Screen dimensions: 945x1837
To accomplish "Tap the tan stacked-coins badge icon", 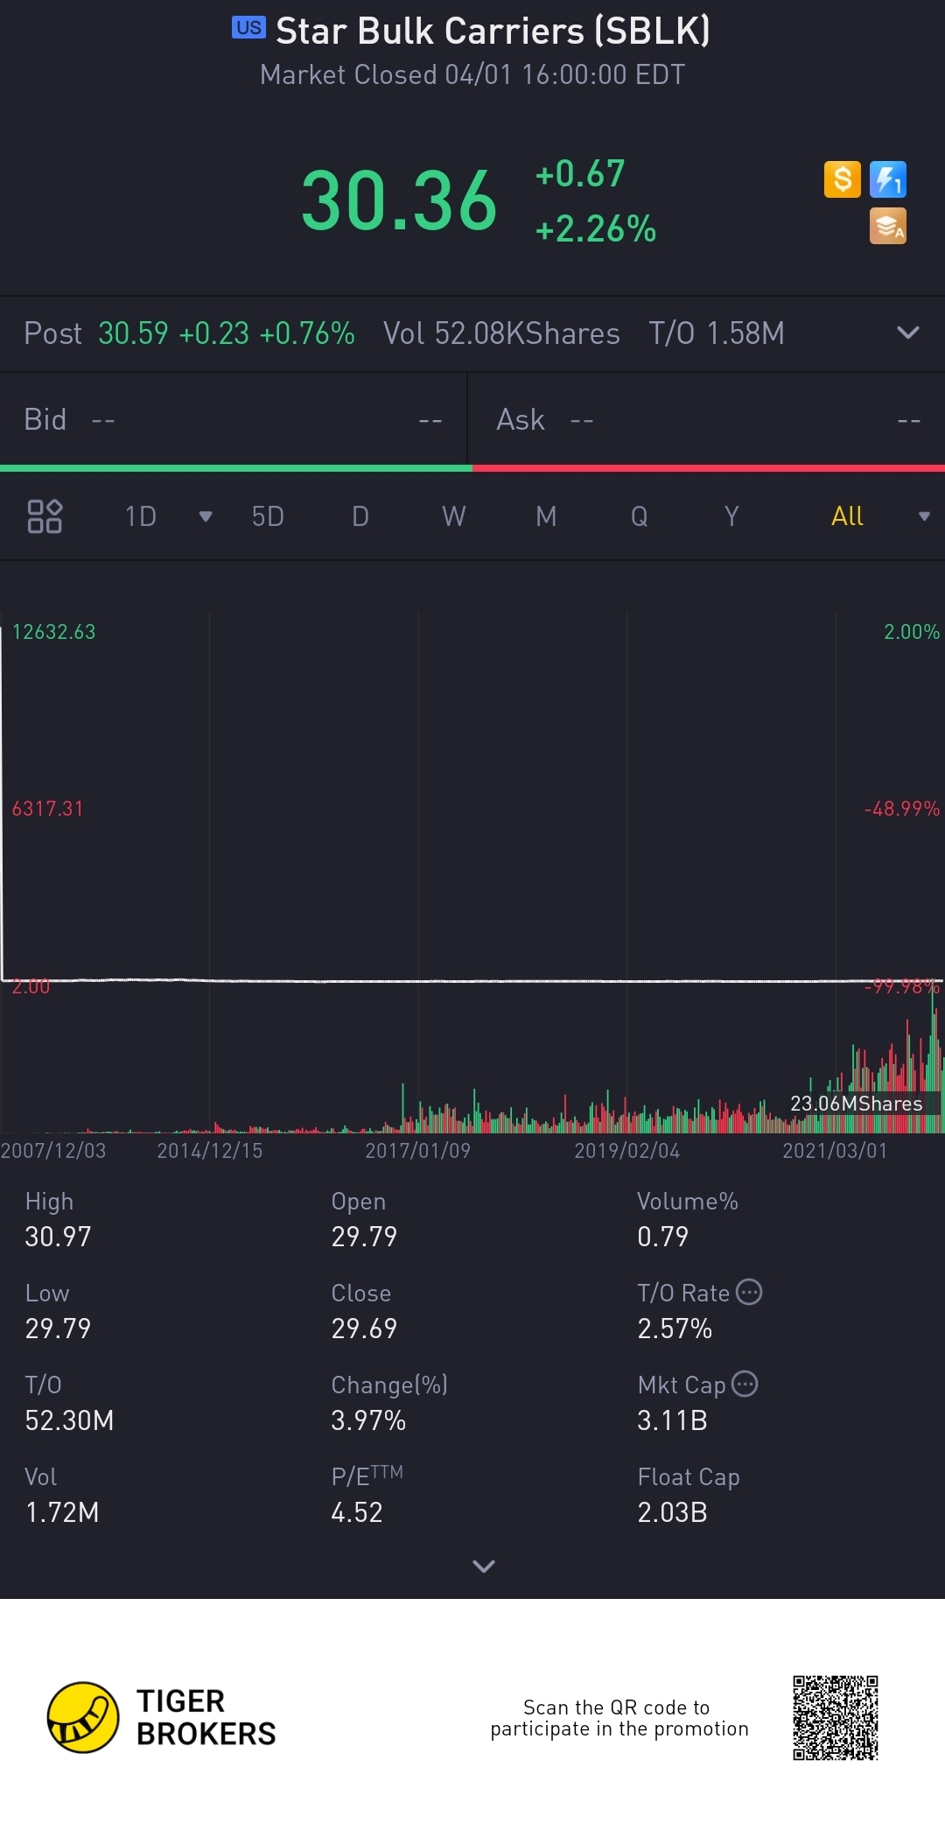I will (x=888, y=226).
